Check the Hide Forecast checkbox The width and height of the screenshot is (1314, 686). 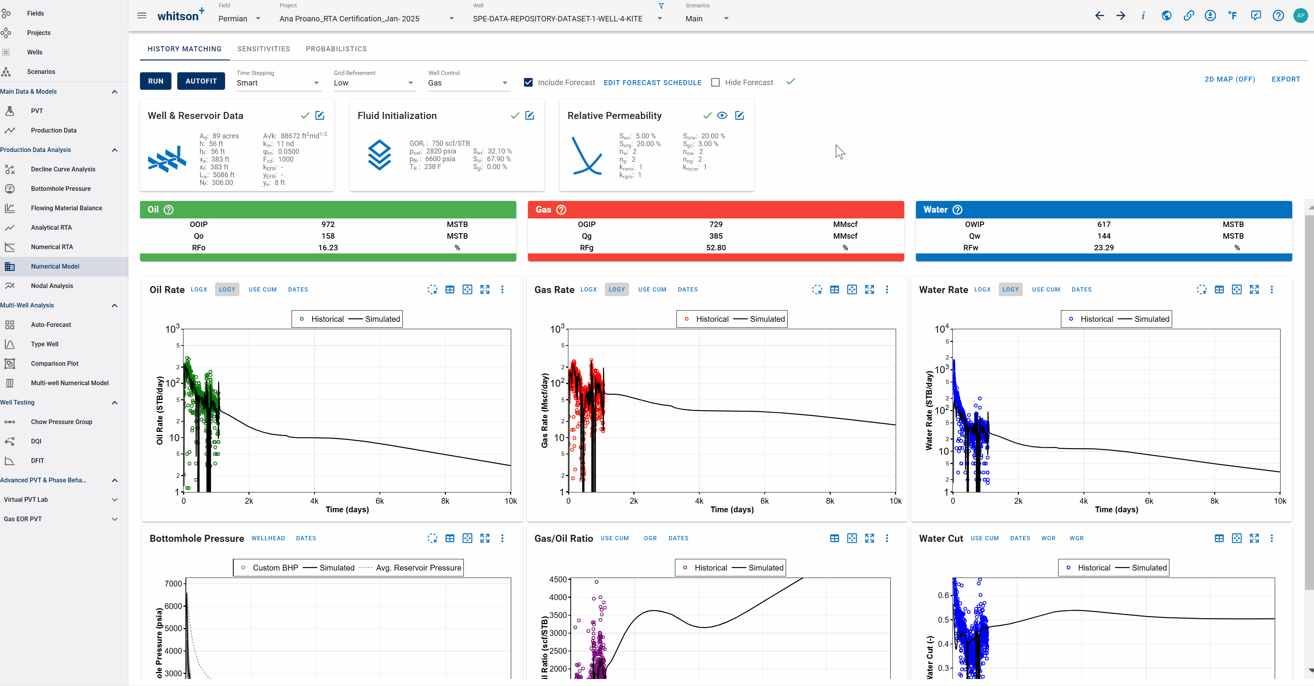pyautogui.click(x=716, y=83)
